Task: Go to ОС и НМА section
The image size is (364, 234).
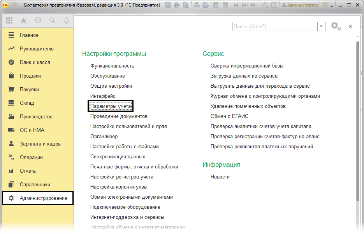Action: pos(38,130)
